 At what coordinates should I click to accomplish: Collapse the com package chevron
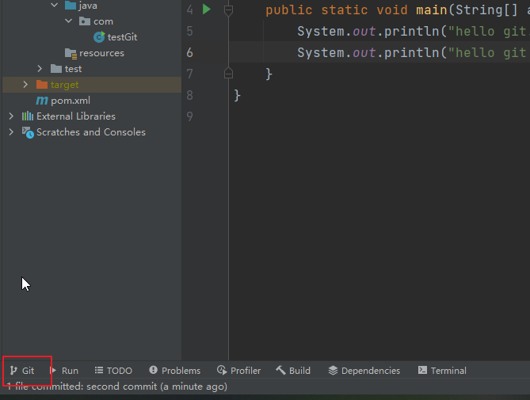click(69, 21)
